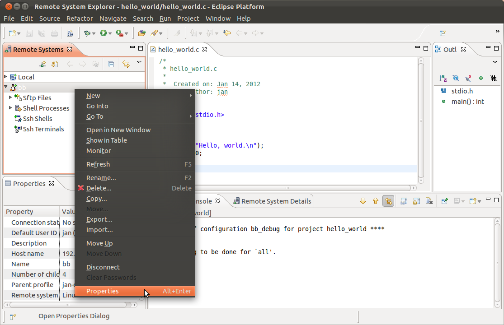Choose Rename... in the context menu
The image size is (504, 325).
pyautogui.click(x=135, y=178)
